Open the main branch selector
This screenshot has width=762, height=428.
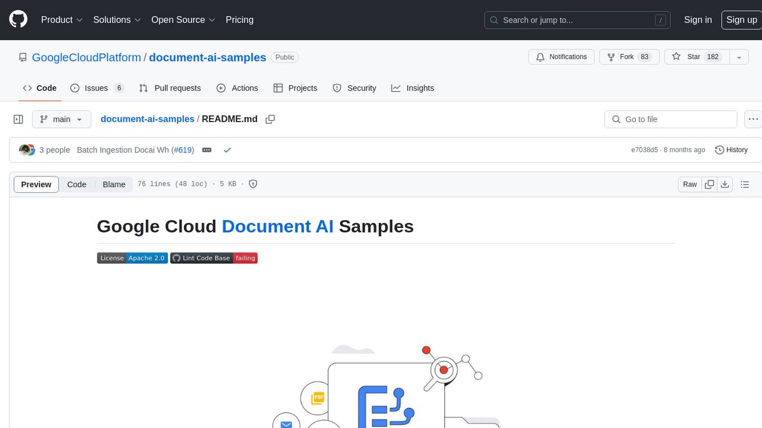pos(62,119)
